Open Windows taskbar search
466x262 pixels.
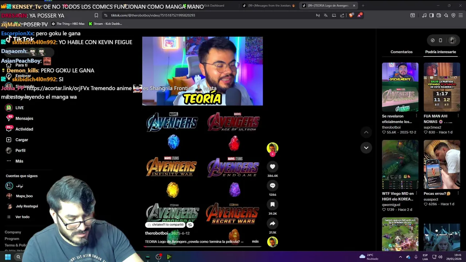click(18, 257)
